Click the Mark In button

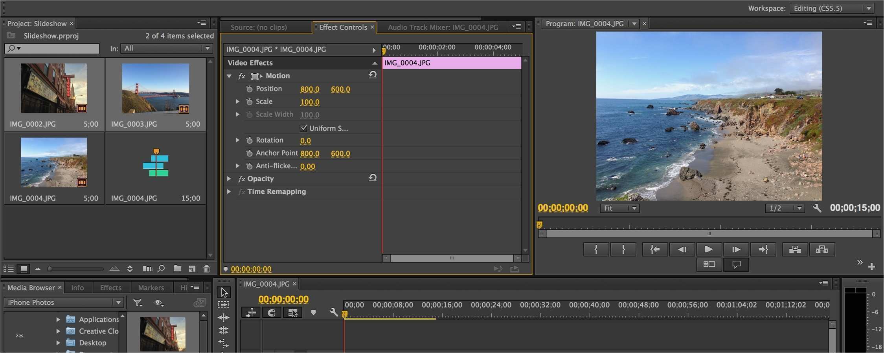tap(596, 249)
